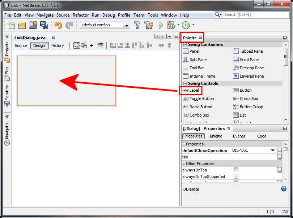Click the Change Vertical Resizability arrow icon

tap(169, 45)
